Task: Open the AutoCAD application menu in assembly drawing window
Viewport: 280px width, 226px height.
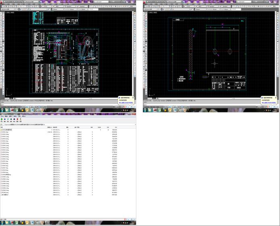Action: [2, 2]
